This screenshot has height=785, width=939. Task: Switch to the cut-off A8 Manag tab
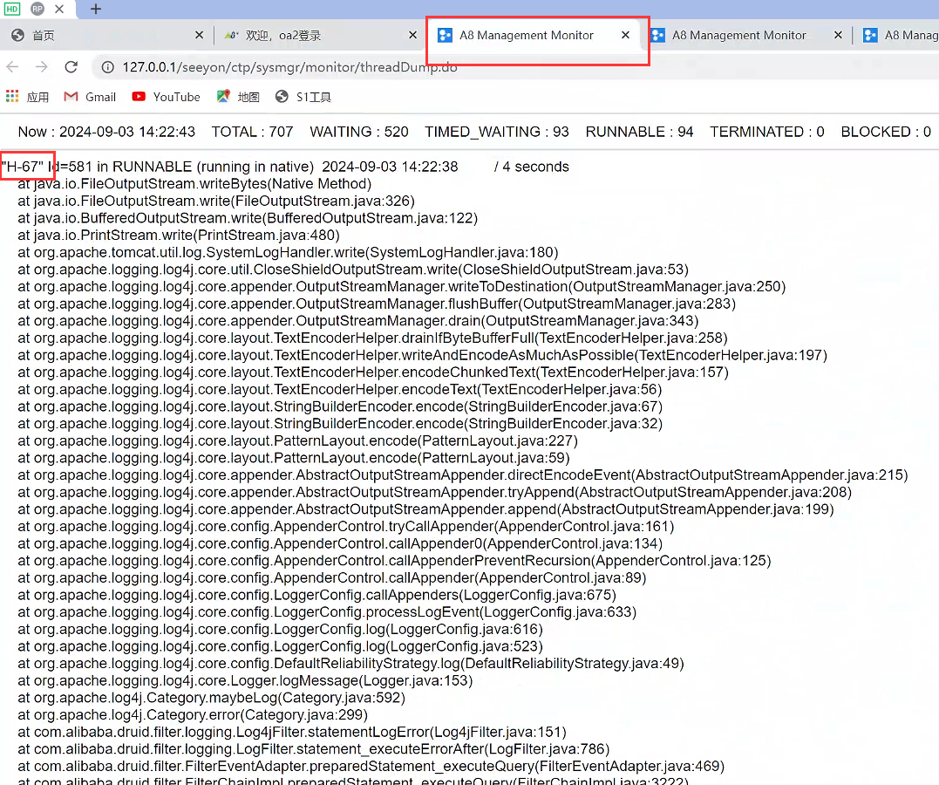[x=900, y=36]
